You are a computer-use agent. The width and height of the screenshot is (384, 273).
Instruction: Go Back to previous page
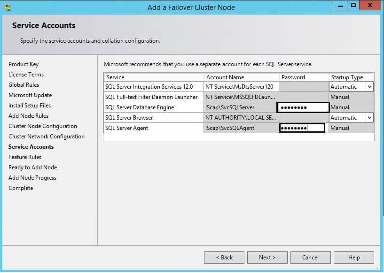click(x=224, y=258)
